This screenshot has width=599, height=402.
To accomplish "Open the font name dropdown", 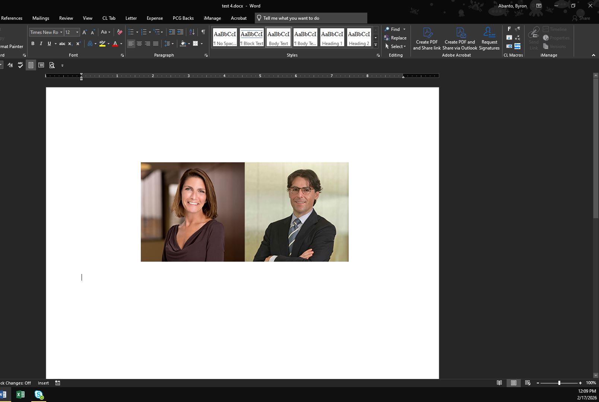I will [61, 32].
